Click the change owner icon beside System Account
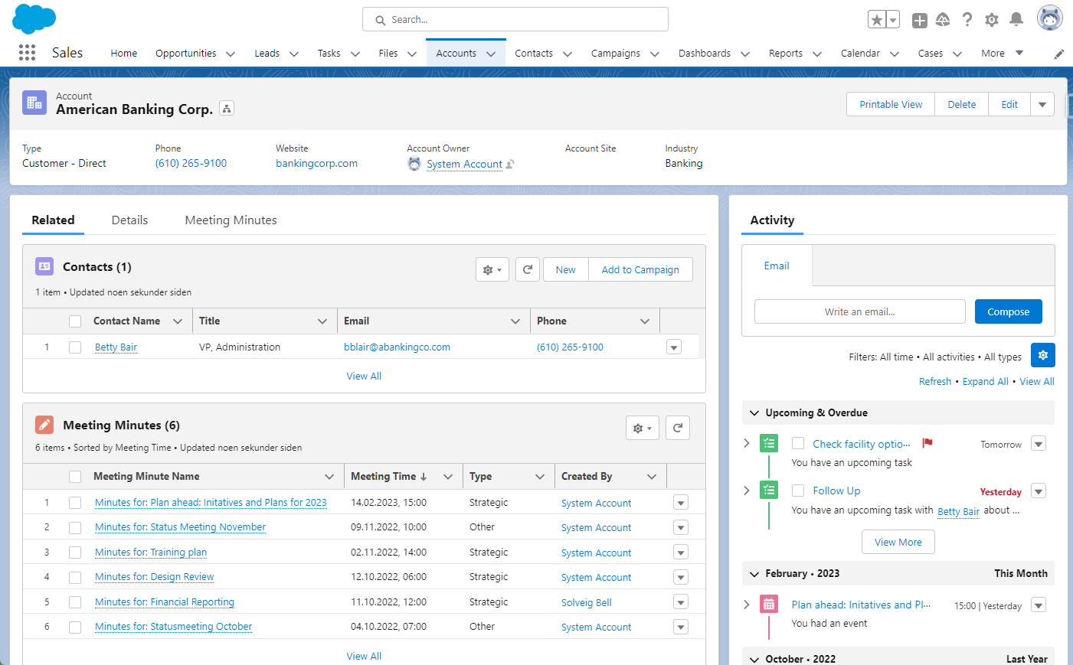1073x665 pixels. 510,164
